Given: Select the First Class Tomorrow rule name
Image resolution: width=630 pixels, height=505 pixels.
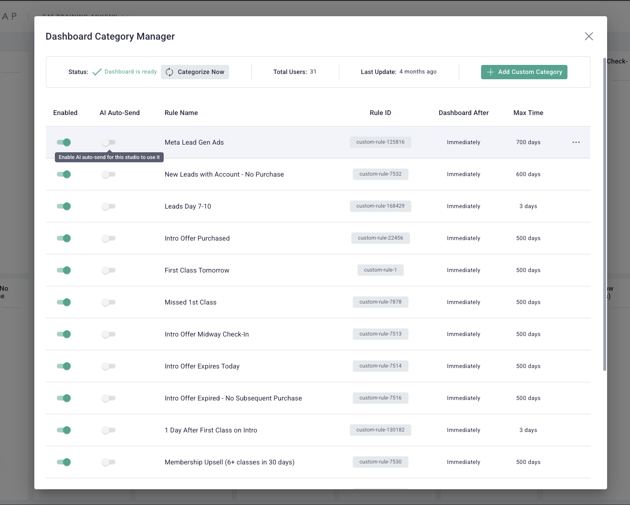Looking at the screenshot, I should click(197, 270).
